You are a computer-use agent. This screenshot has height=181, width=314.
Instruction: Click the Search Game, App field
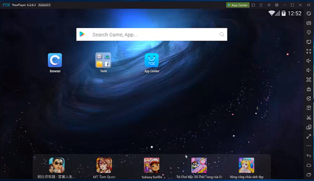pyautogui.click(x=152, y=34)
